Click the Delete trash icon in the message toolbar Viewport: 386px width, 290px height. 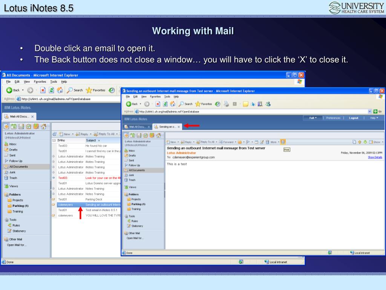[267, 142]
